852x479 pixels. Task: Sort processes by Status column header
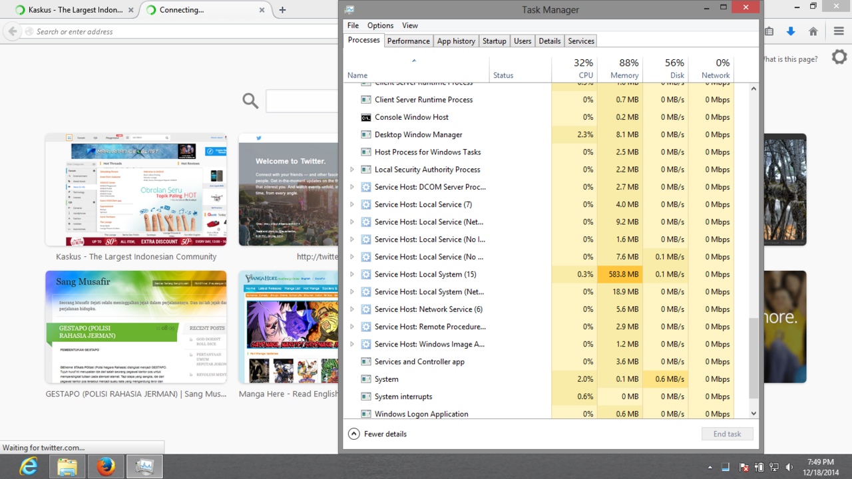click(x=521, y=69)
